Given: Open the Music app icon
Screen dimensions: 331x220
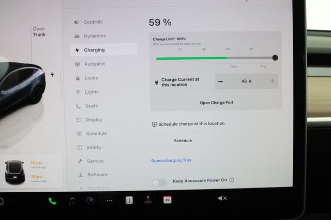Looking at the screenshot, I should tap(71, 201).
